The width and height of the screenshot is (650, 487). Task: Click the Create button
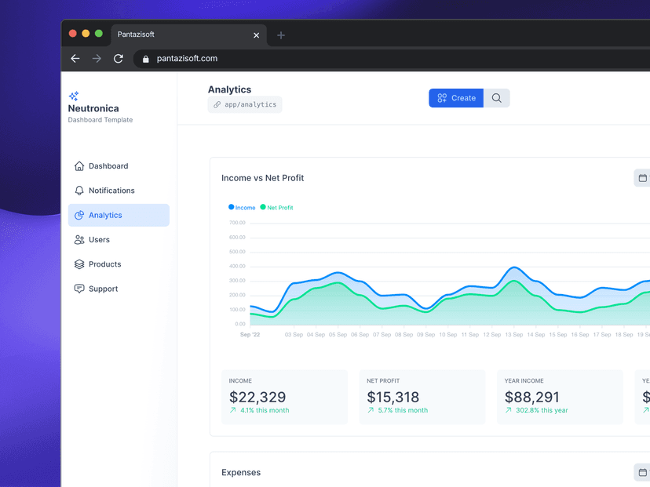coord(456,98)
